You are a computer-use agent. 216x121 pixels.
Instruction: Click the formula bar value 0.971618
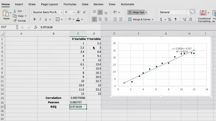[46, 27]
